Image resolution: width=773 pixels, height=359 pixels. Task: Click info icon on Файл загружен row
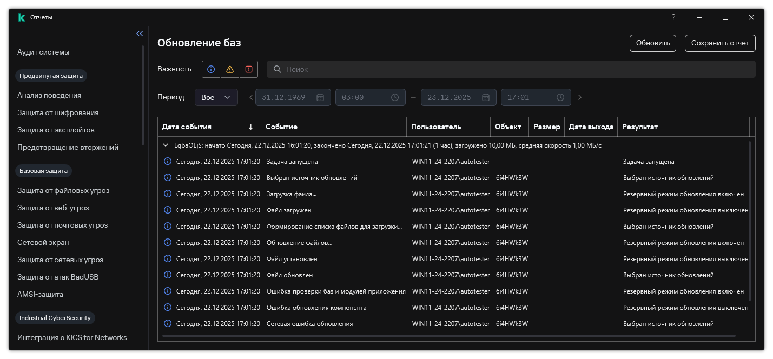[168, 210]
